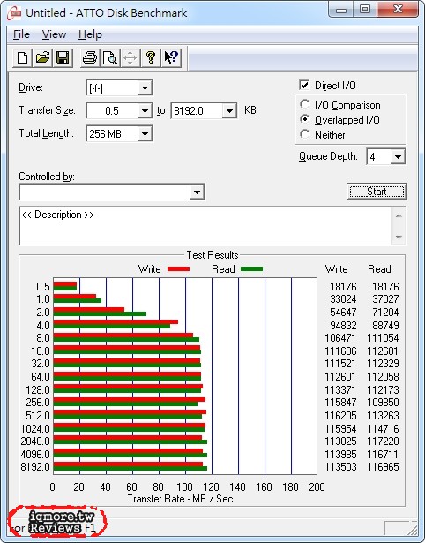The width and height of the screenshot is (425, 543).
Task: Click the Read value 112329 for 32.0 KB
Action: (384, 364)
